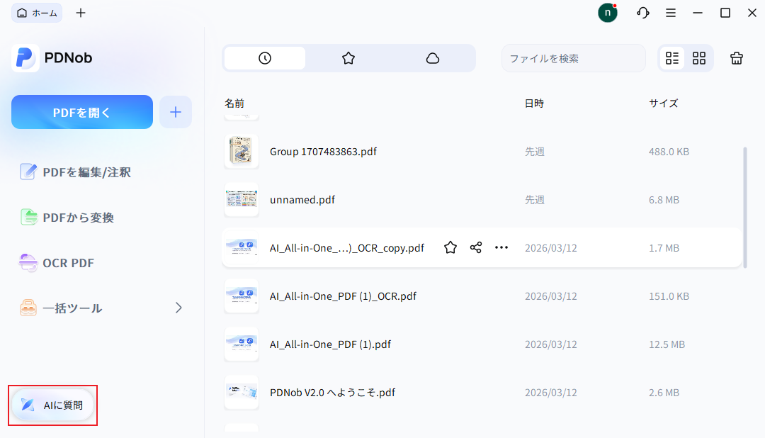Switch to the recent files tab

(263, 58)
